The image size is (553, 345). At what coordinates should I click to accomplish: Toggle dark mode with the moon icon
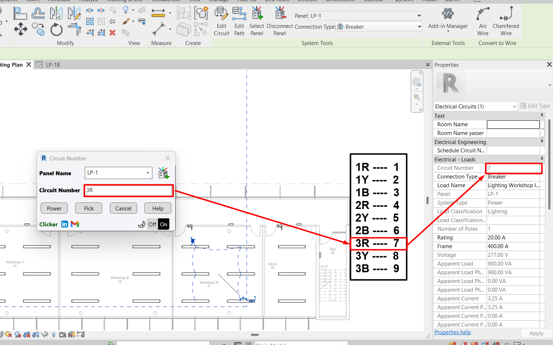point(141,225)
